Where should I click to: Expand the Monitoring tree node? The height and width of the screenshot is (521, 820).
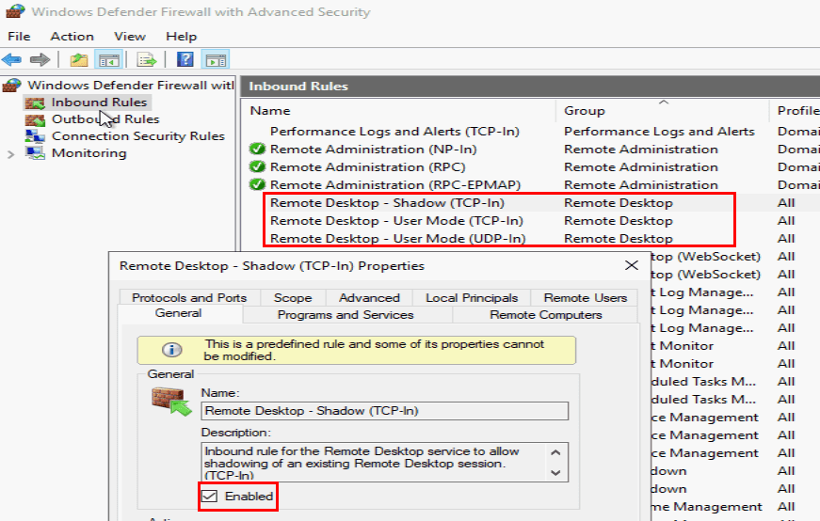point(10,154)
